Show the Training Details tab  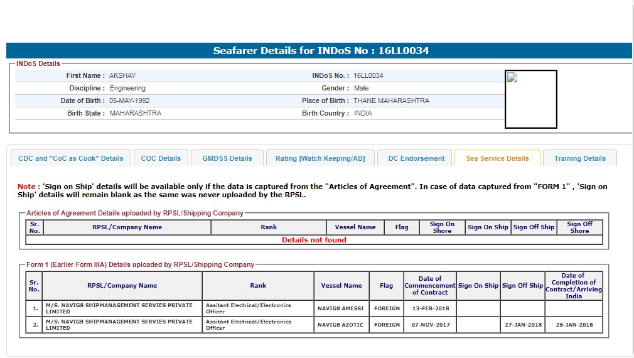click(x=579, y=158)
